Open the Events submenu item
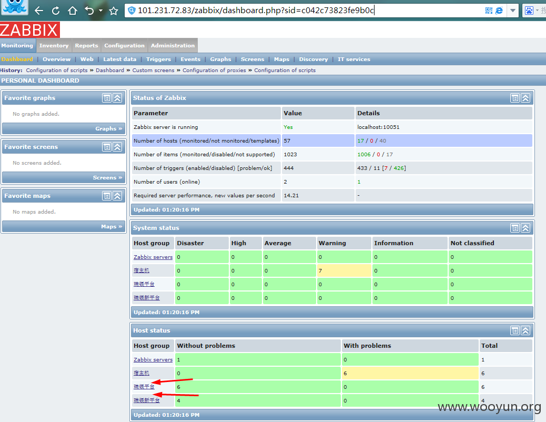This screenshot has height=422, width=546. point(190,59)
